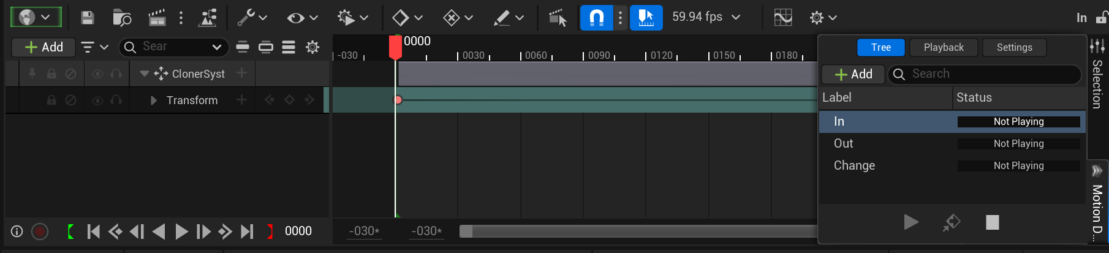This screenshot has width=1109, height=253.
Task: Save the current sequence
Action: [88, 18]
